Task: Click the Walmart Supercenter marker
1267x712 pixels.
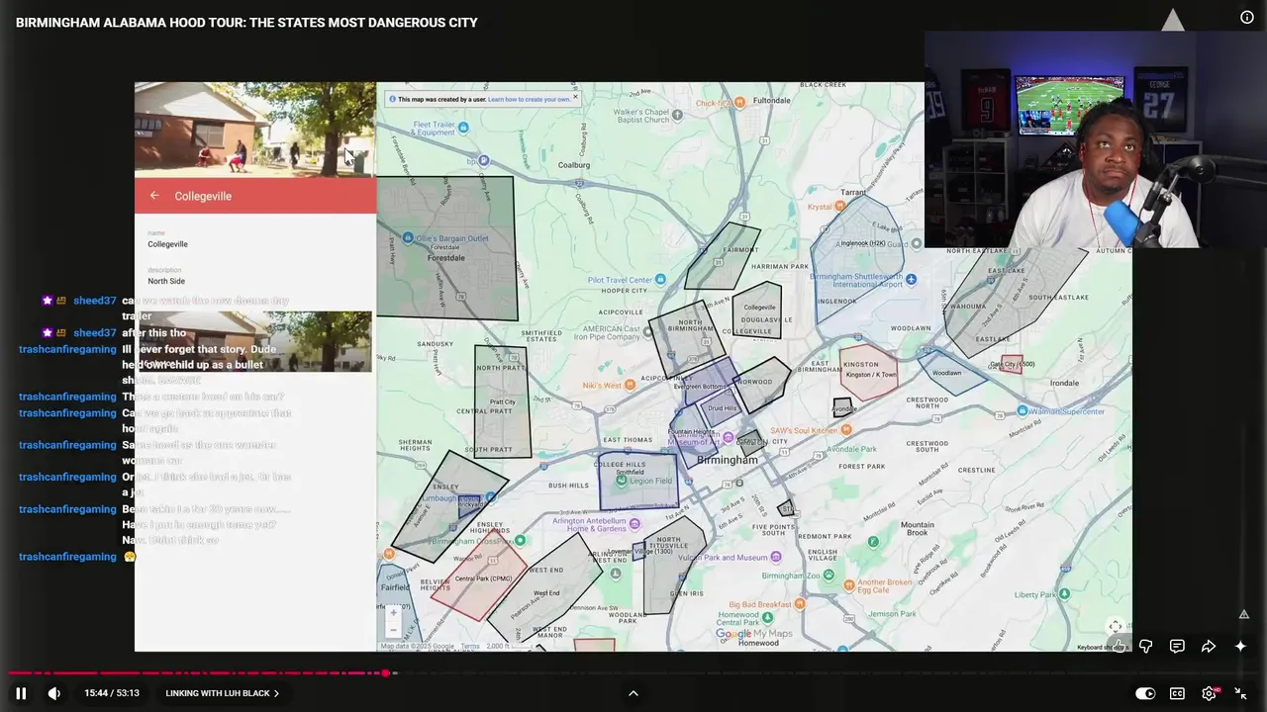Action: coord(1023,411)
